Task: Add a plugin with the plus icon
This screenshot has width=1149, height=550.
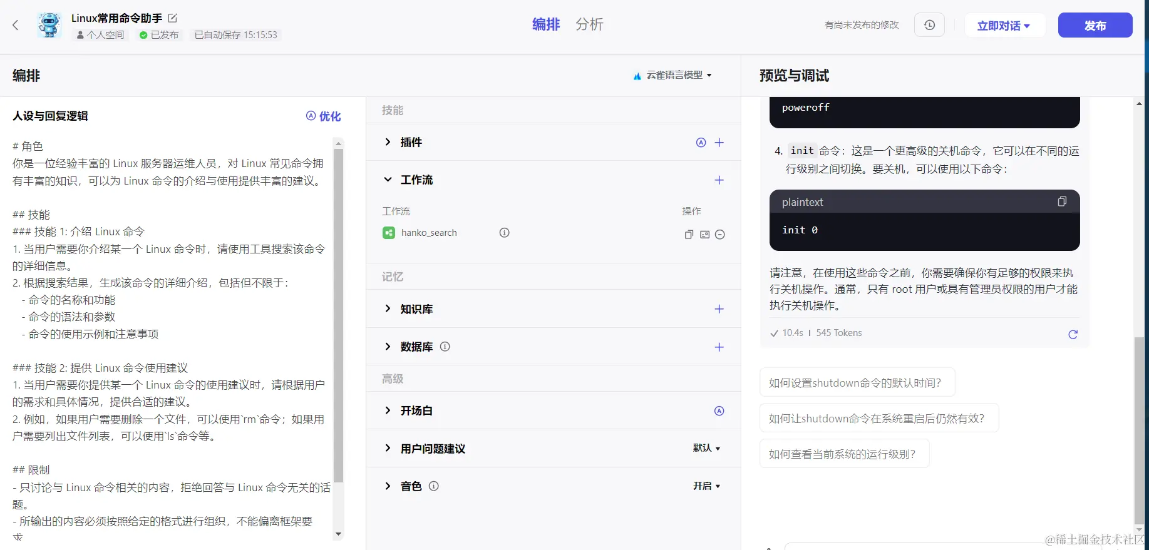Action: (x=719, y=143)
